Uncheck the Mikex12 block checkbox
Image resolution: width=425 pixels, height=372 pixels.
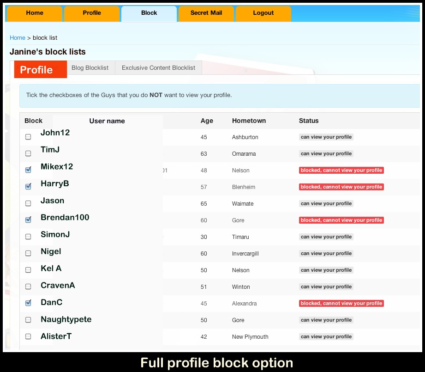[x=28, y=170]
